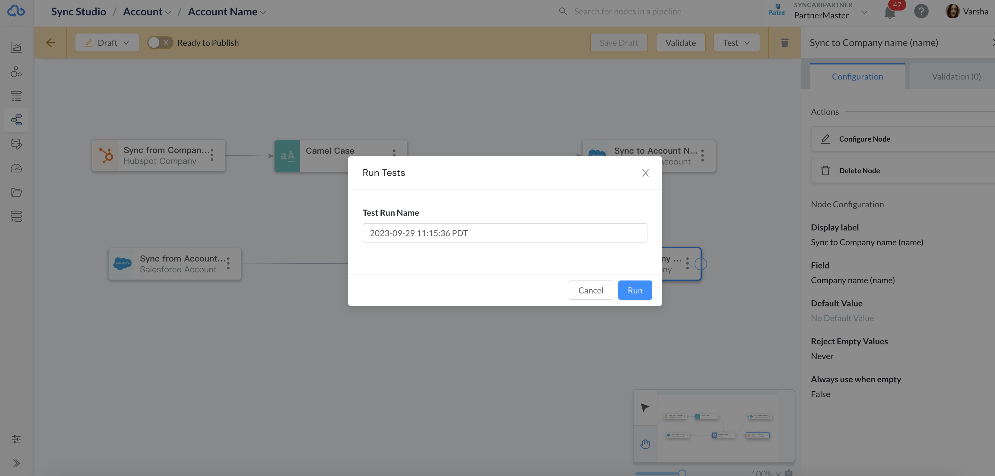Click the Delete Node action
Image resolution: width=995 pixels, height=476 pixels.
(903, 171)
